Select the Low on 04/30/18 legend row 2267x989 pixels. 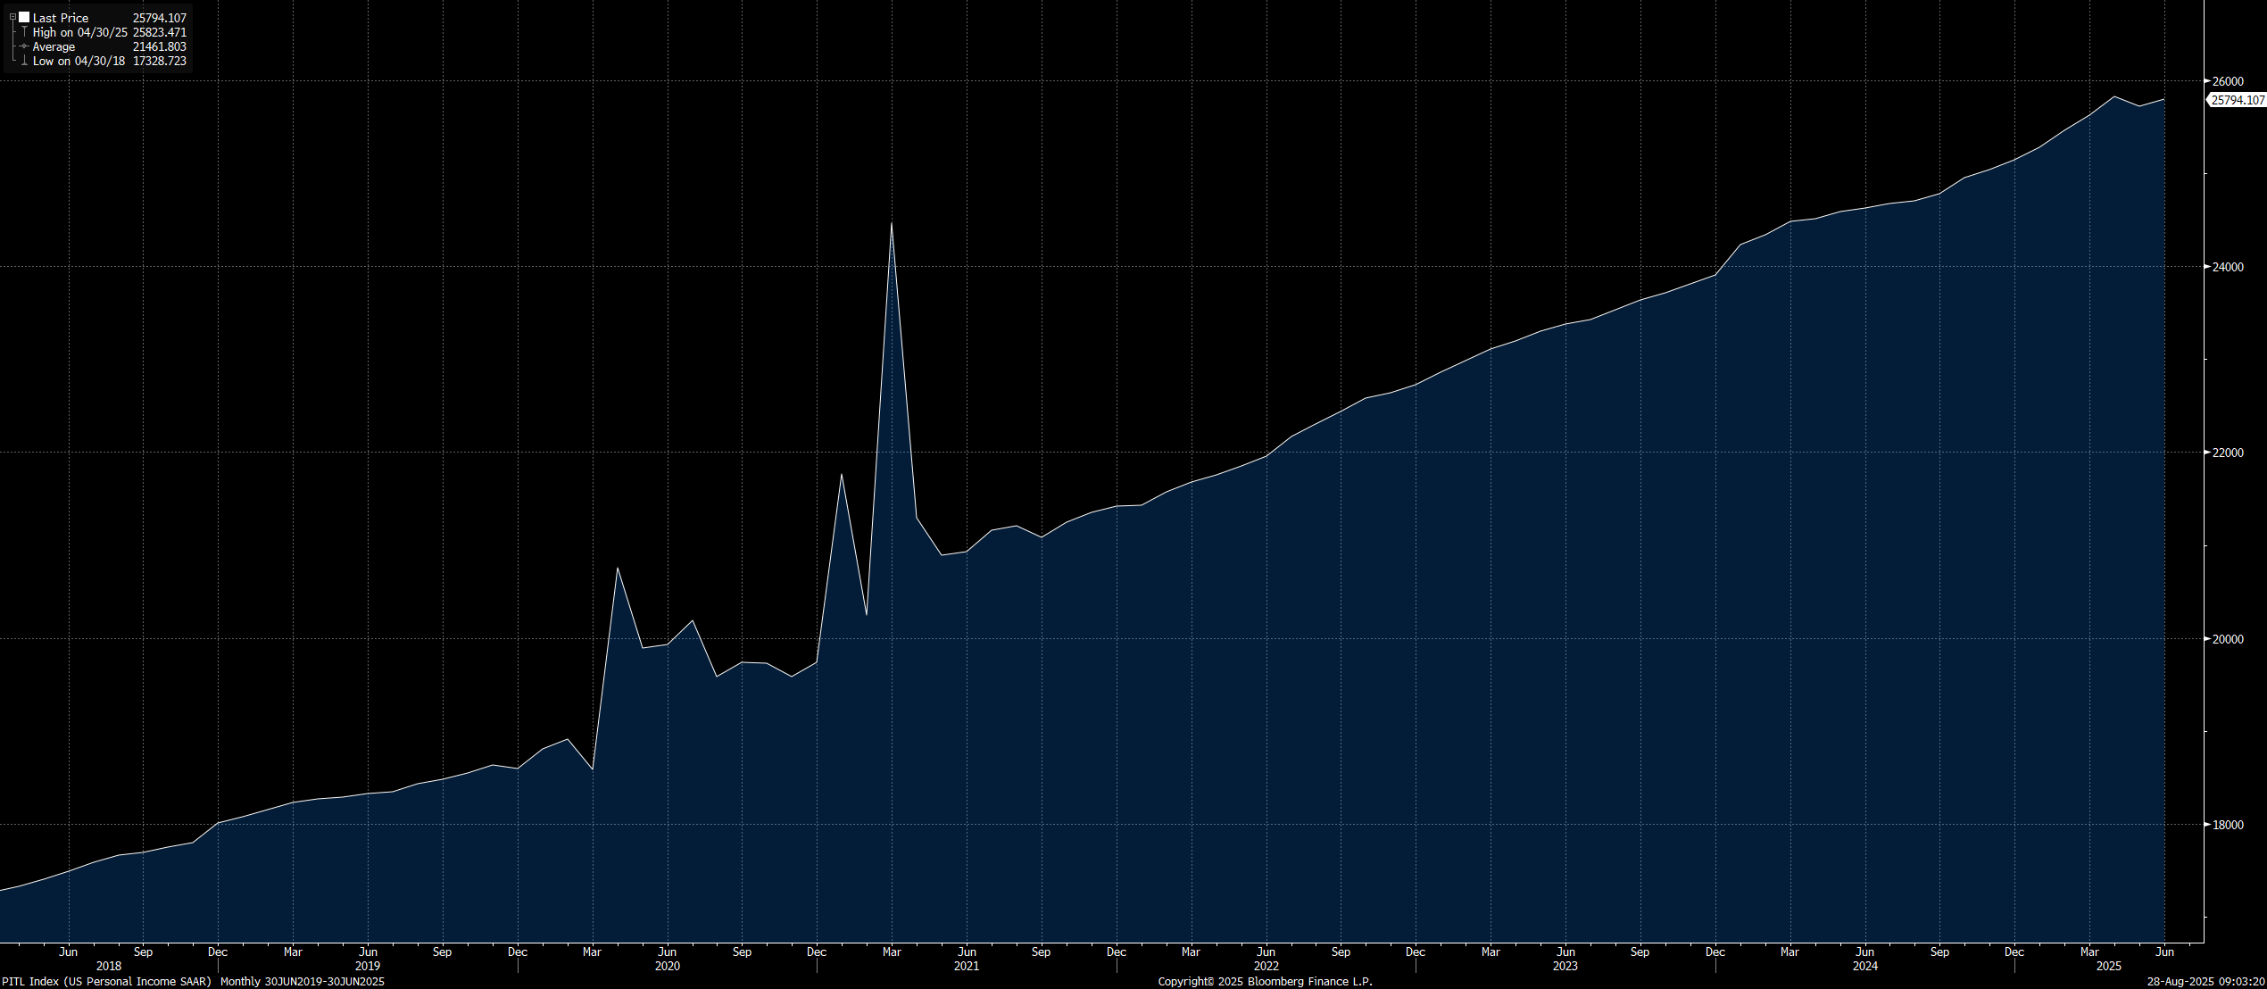[79, 61]
